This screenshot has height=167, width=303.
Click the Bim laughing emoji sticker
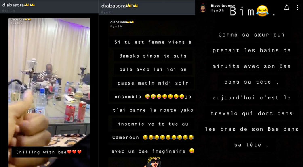(x=263, y=11)
